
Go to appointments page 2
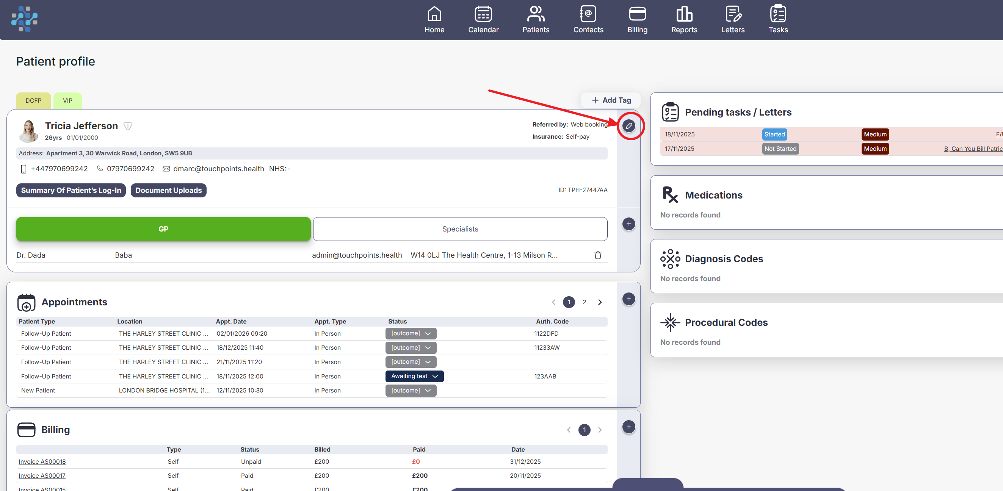point(584,302)
